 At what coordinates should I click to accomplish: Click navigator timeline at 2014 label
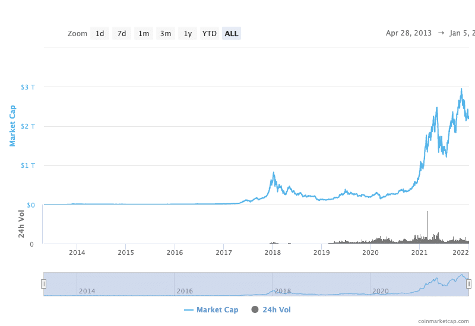click(87, 291)
